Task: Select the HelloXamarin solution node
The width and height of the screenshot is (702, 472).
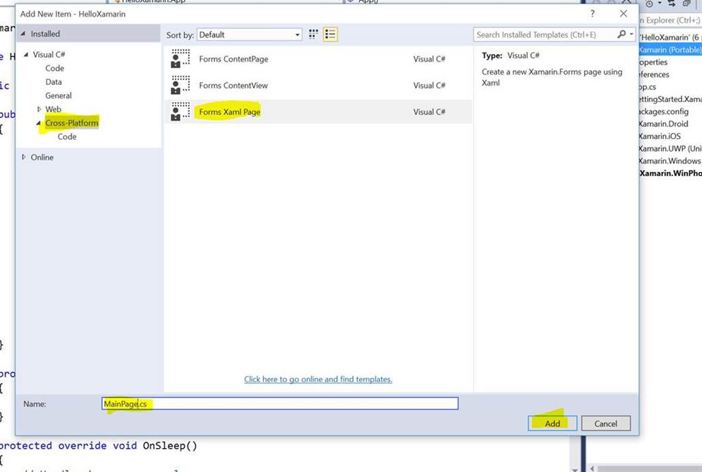Action: [670, 37]
